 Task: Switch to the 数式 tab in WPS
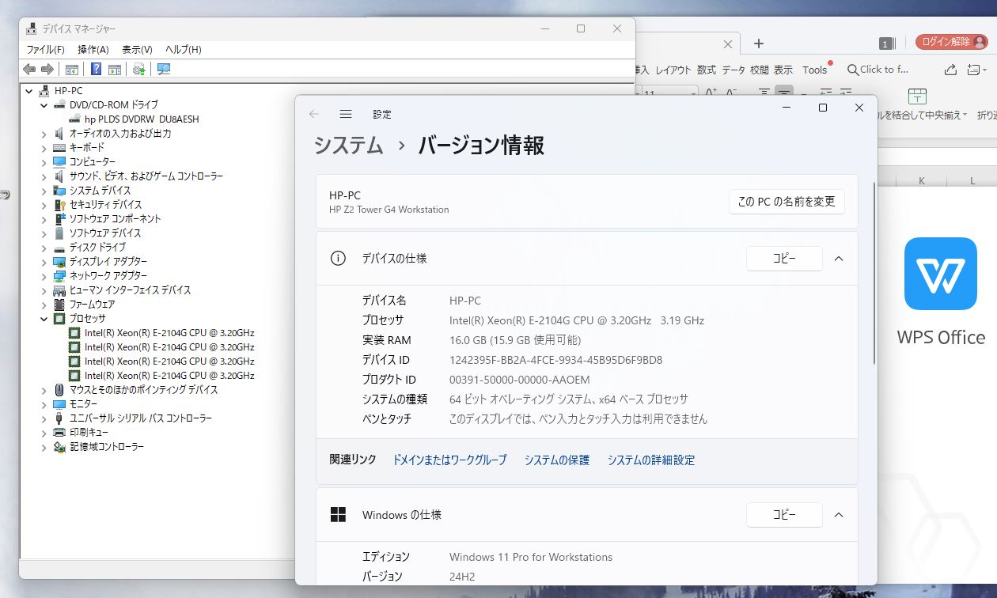(x=707, y=70)
